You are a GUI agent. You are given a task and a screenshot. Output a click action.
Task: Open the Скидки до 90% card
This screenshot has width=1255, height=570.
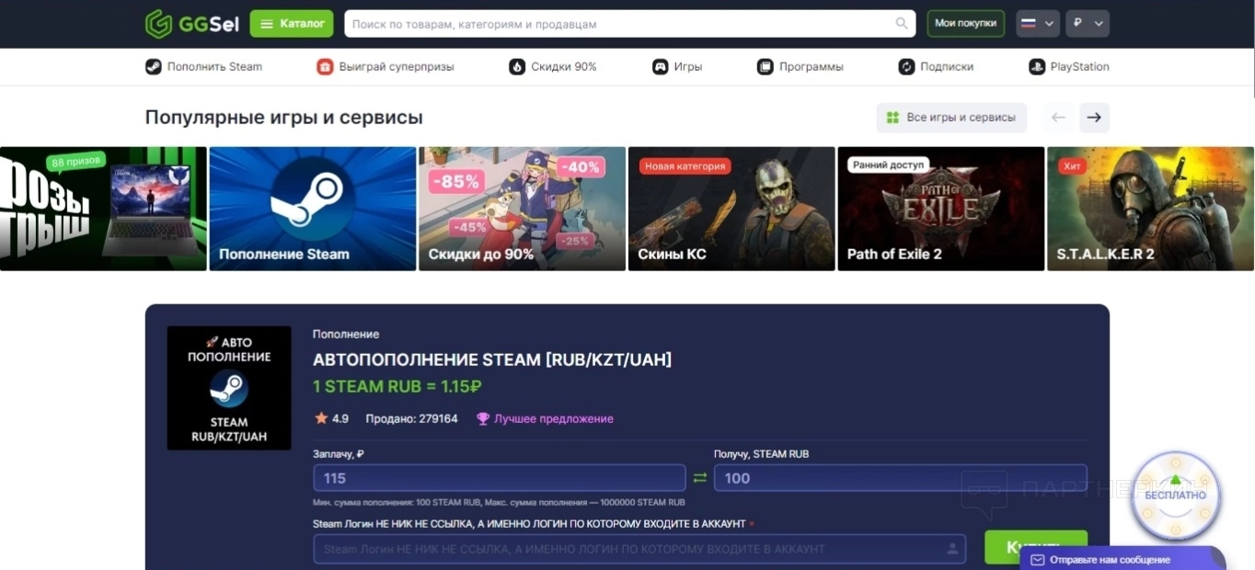coord(522,209)
